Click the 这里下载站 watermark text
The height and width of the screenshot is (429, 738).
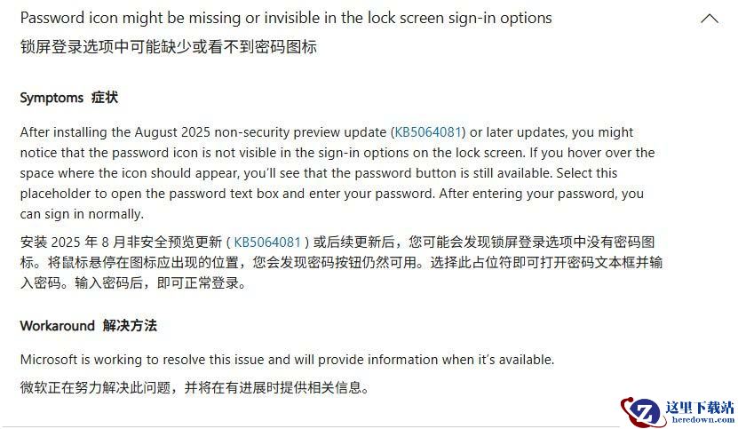pyautogui.click(x=699, y=408)
